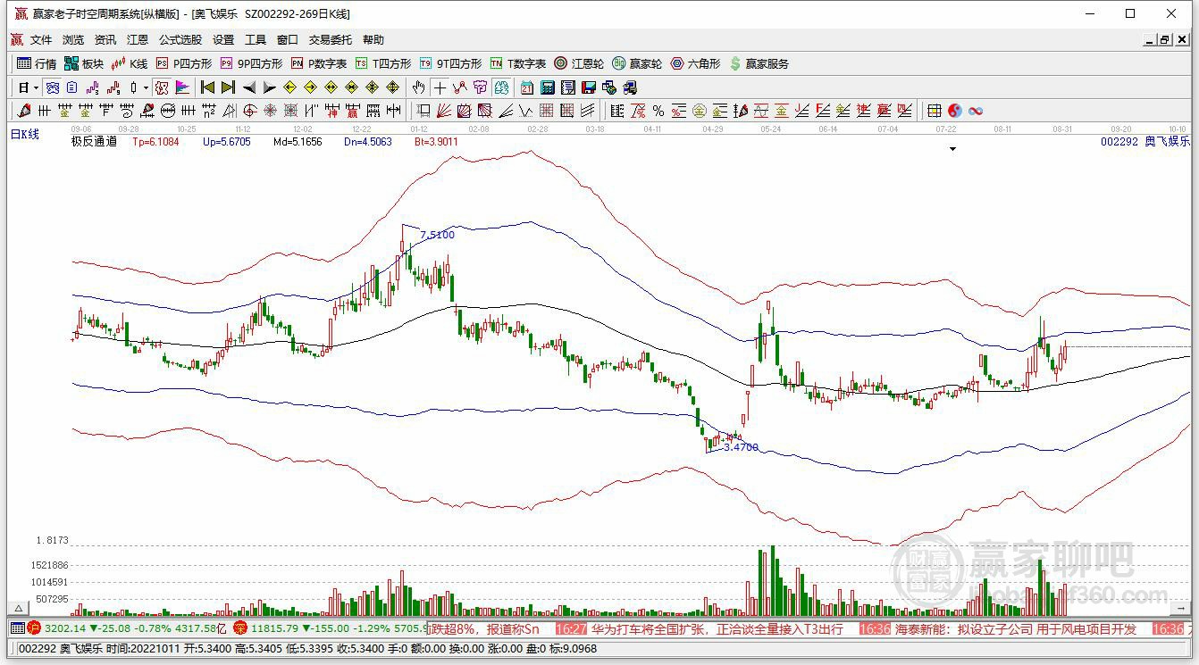Click the 日K线 period label
1199x665 pixels.
pyautogui.click(x=25, y=135)
